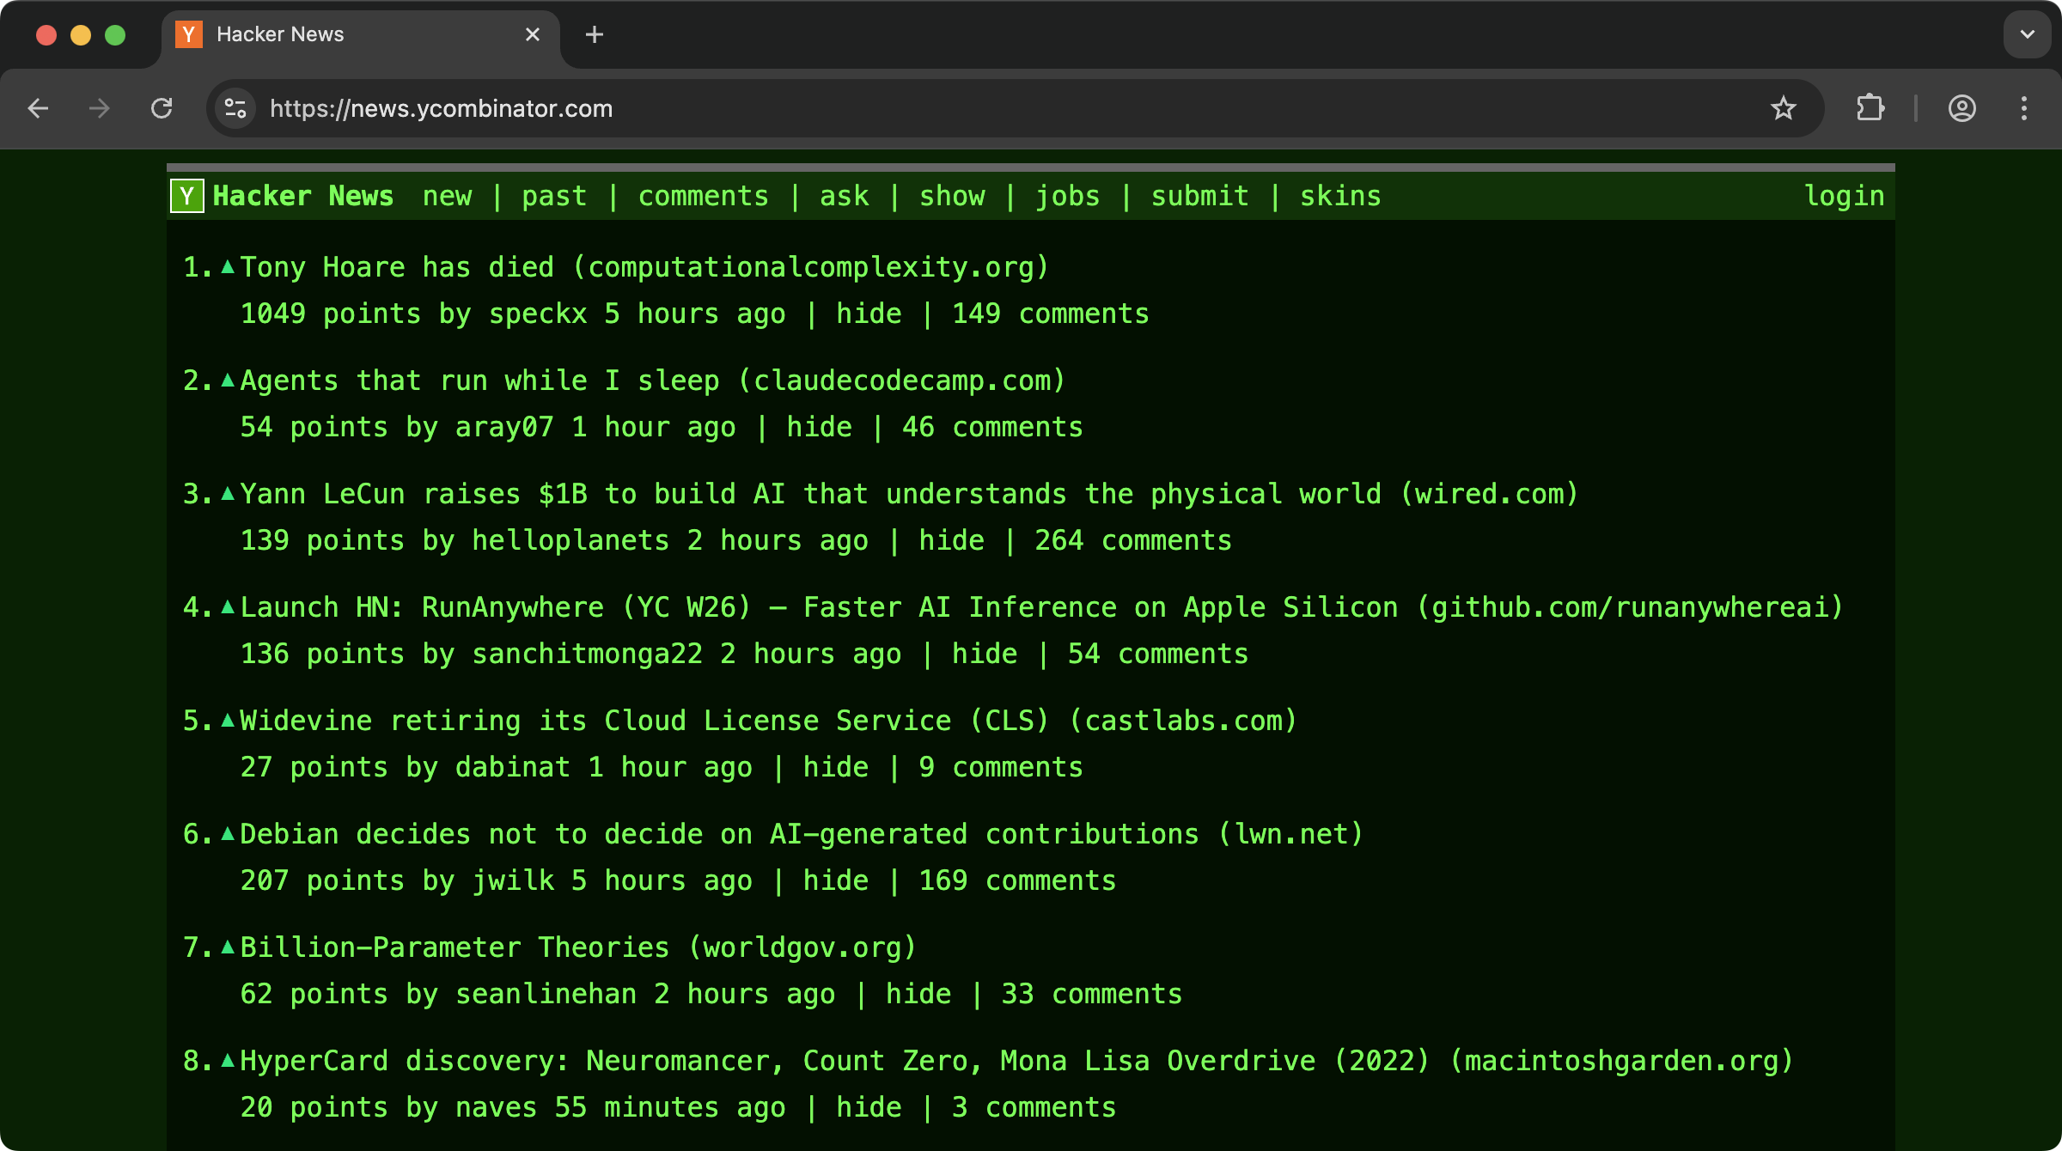The image size is (2062, 1151).
Task: Upvote the Yann LeCun story
Action: click(x=228, y=494)
